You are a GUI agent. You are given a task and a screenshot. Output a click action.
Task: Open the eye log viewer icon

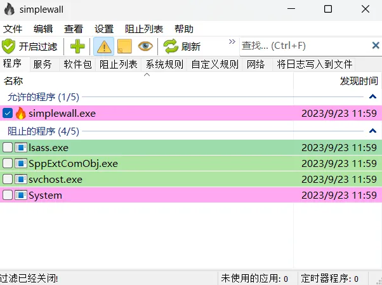pos(145,46)
